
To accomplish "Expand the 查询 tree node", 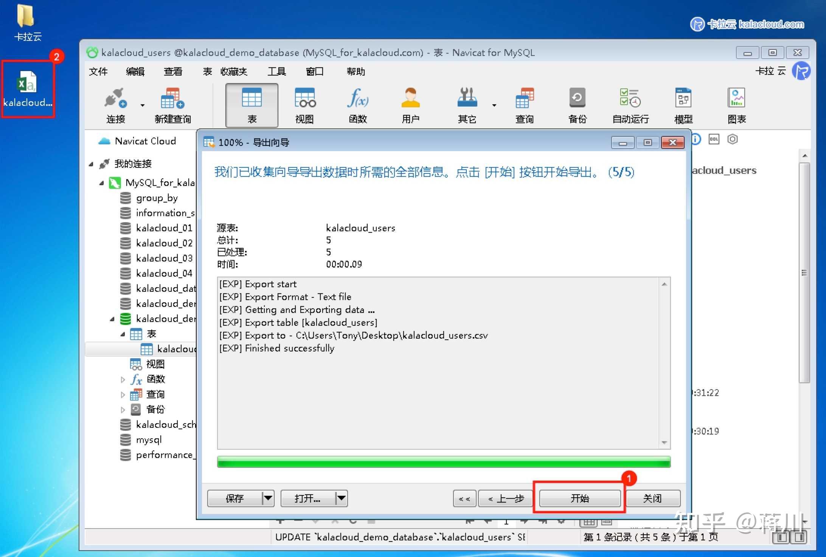I will pos(123,395).
